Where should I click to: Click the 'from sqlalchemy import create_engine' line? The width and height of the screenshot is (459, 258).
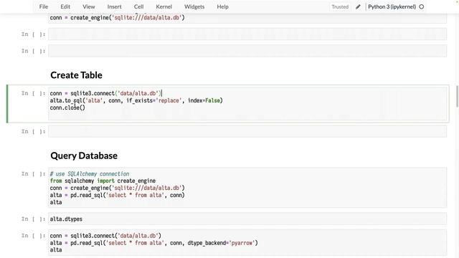tap(103, 181)
